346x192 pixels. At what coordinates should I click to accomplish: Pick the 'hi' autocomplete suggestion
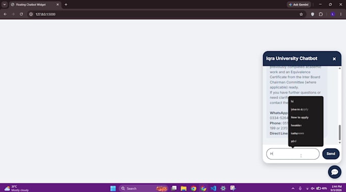pyautogui.click(x=306, y=101)
